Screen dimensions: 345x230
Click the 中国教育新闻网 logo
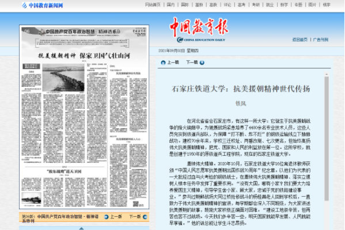(43, 5)
